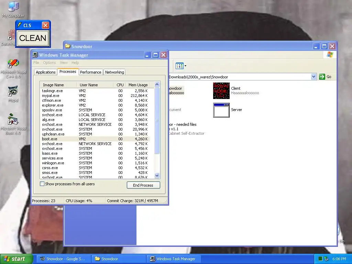
Task: Click the process list scroll down arrow
Action: pyautogui.click(x=157, y=176)
